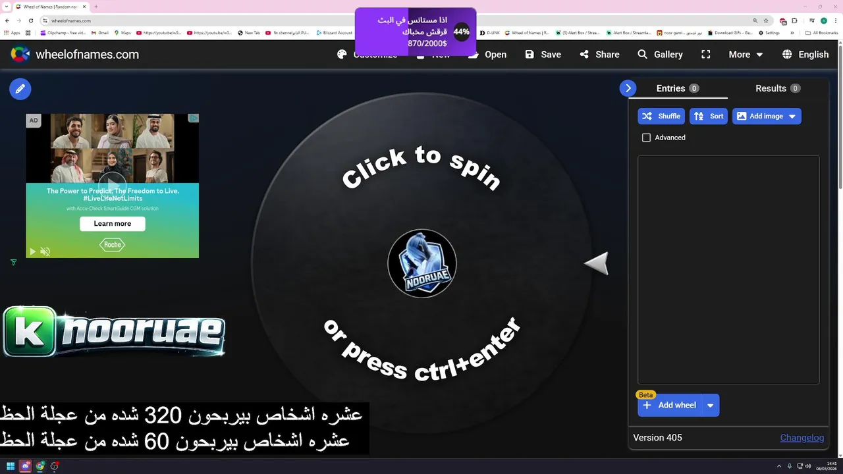
Task: Shuffle the wheel entries
Action: [661, 117]
